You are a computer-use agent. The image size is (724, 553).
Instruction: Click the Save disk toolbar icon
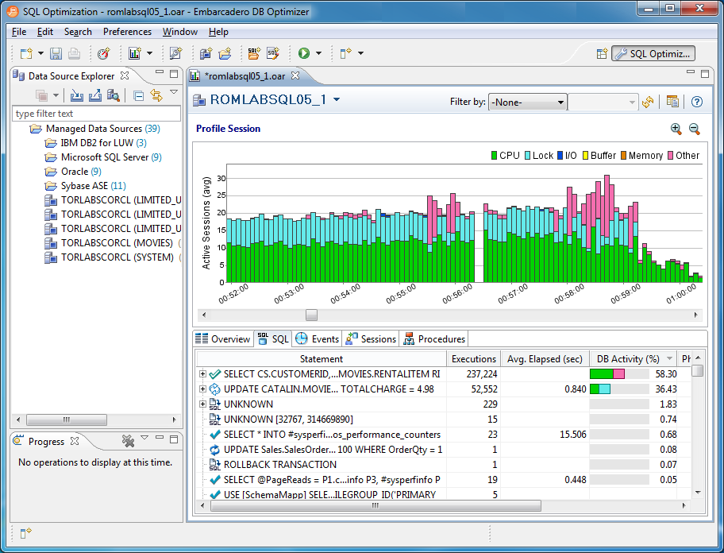pyautogui.click(x=56, y=53)
